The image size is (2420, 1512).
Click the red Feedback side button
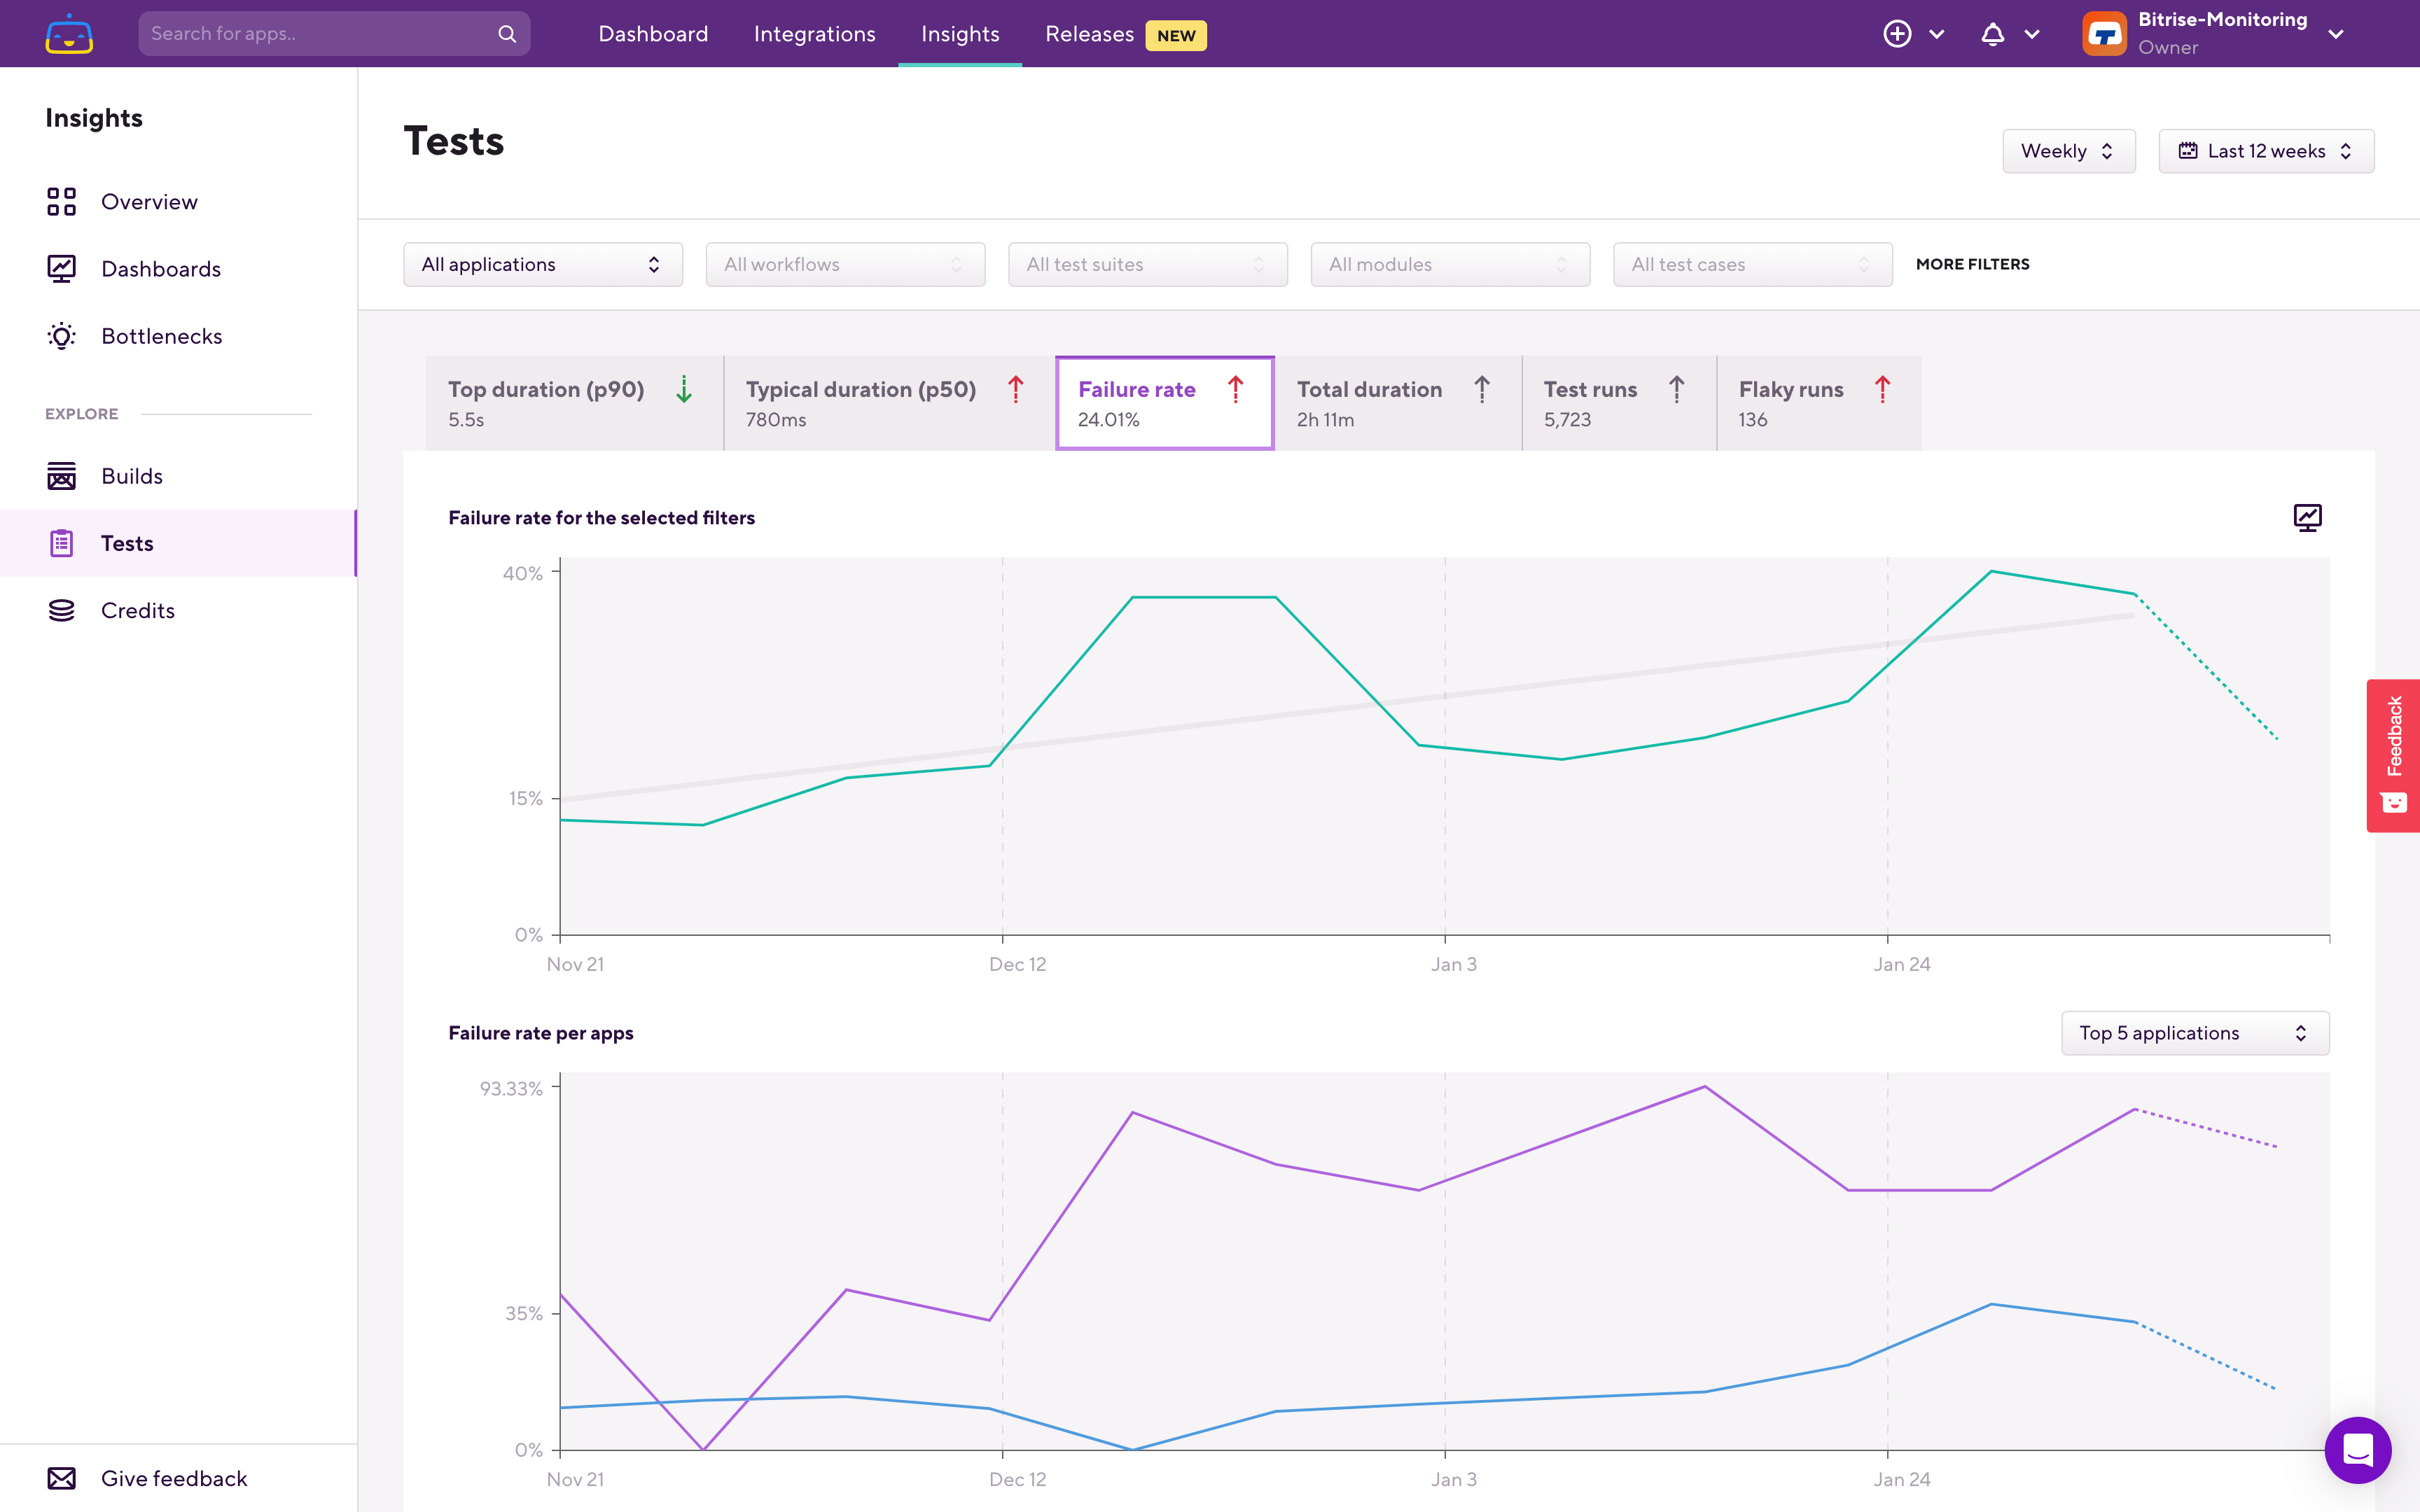[2393, 755]
